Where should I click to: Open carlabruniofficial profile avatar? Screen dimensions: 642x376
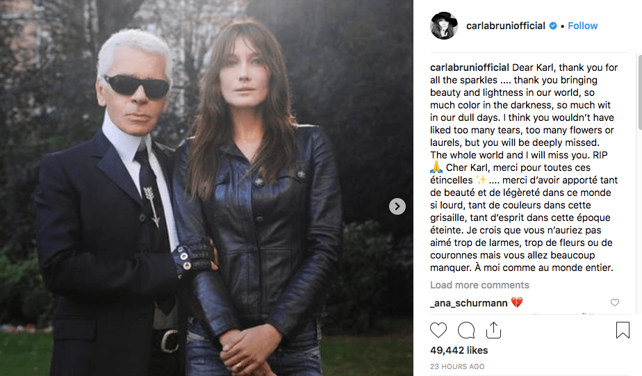tap(444, 26)
